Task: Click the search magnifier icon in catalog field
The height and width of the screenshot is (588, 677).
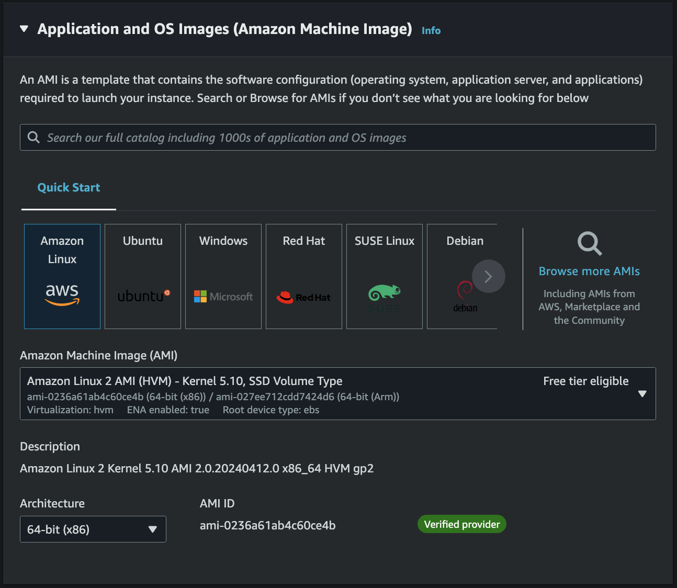Action: click(33, 138)
